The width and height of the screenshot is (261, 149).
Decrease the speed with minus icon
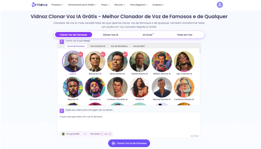coord(102,134)
